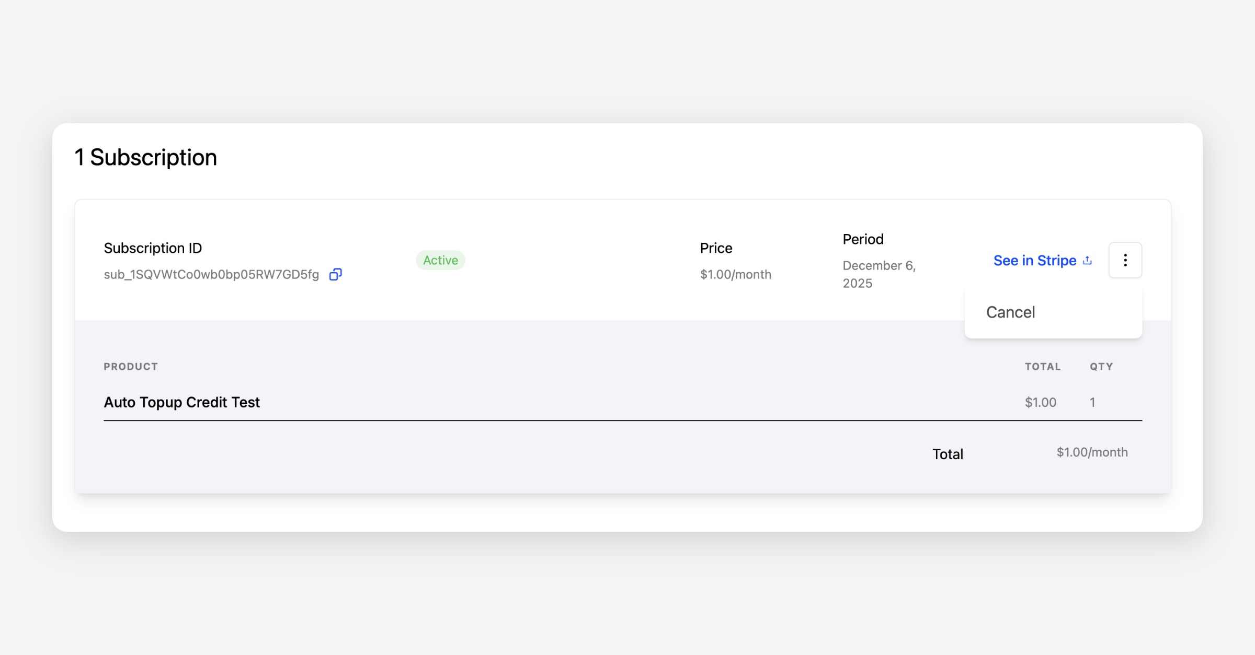
Task: Click the Auto Topup Credit Test product
Action: [181, 402]
